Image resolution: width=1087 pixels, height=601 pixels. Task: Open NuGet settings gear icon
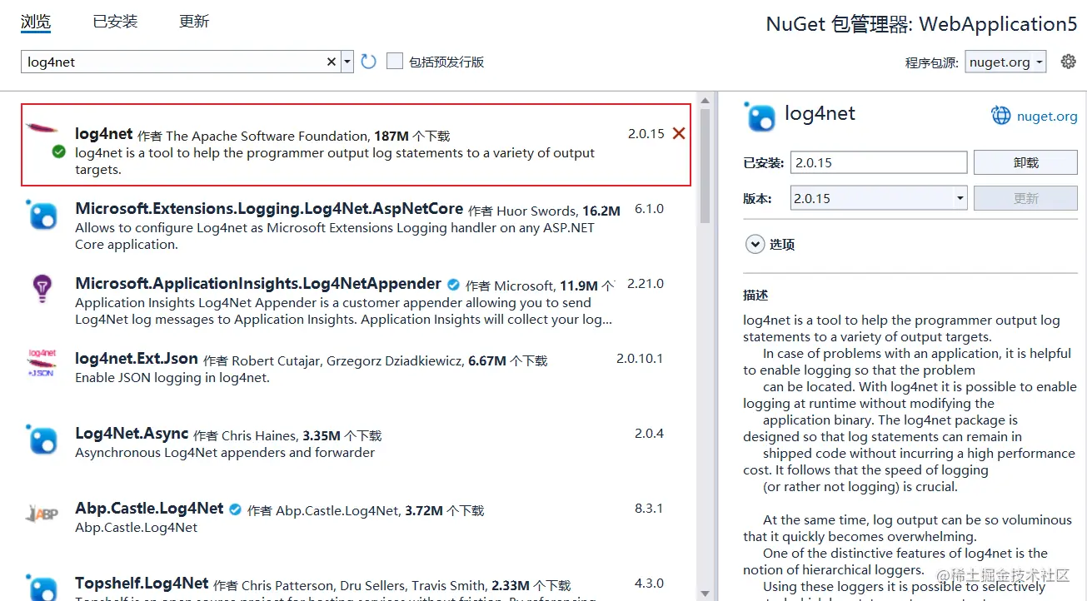pos(1069,61)
